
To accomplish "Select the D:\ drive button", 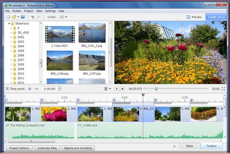I will pos(52,17).
